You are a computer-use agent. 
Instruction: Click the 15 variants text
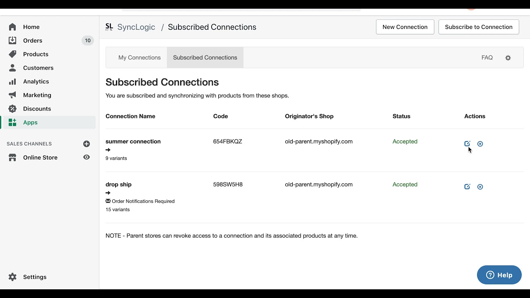(118, 209)
